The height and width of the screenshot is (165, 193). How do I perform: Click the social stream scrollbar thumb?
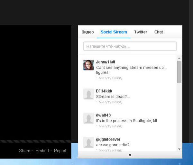tap(179, 72)
